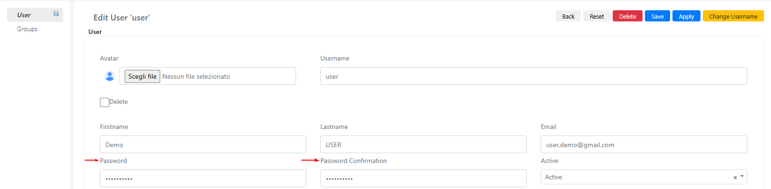Screen dimensions: 771x189
Task: Expand the Active status dropdown arrow
Action: pos(742,176)
